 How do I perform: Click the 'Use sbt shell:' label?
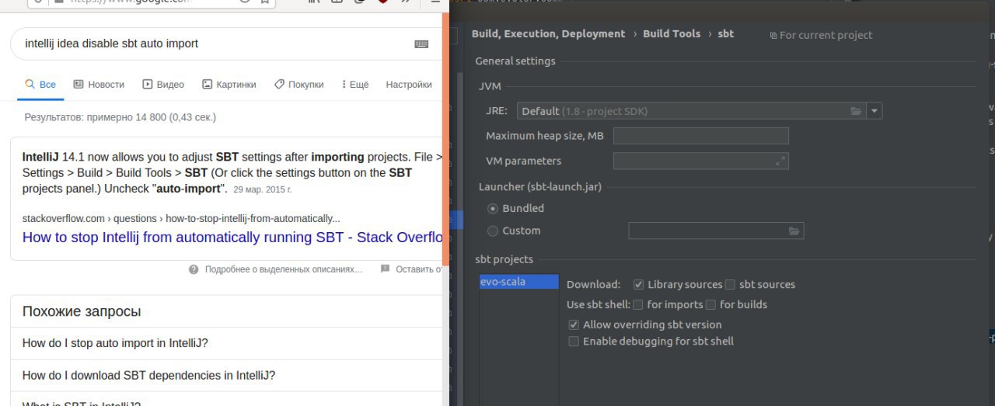pyautogui.click(x=599, y=305)
